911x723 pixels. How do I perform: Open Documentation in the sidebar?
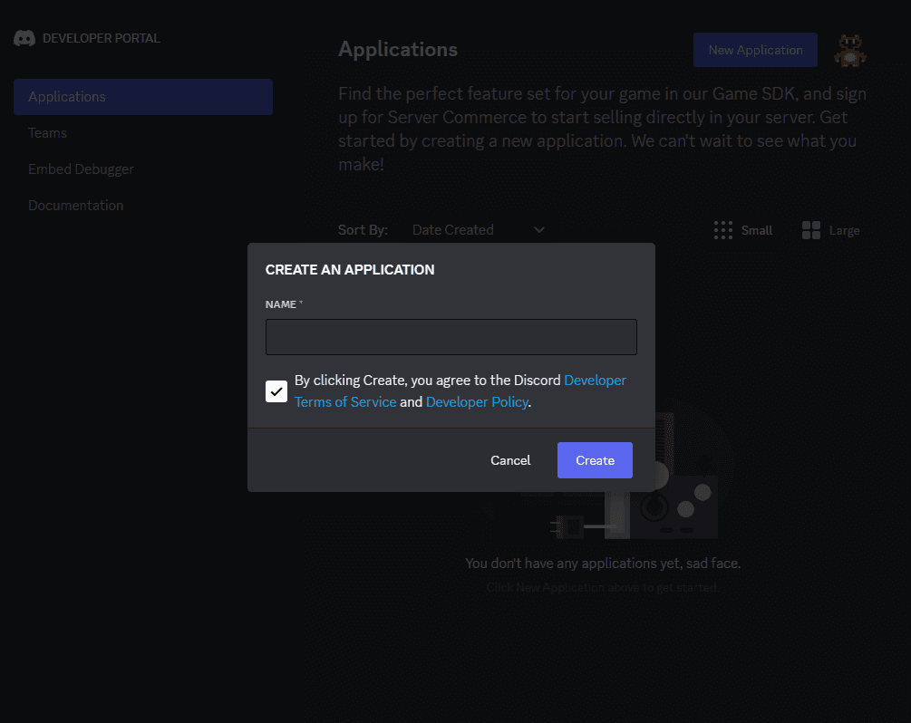75,206
